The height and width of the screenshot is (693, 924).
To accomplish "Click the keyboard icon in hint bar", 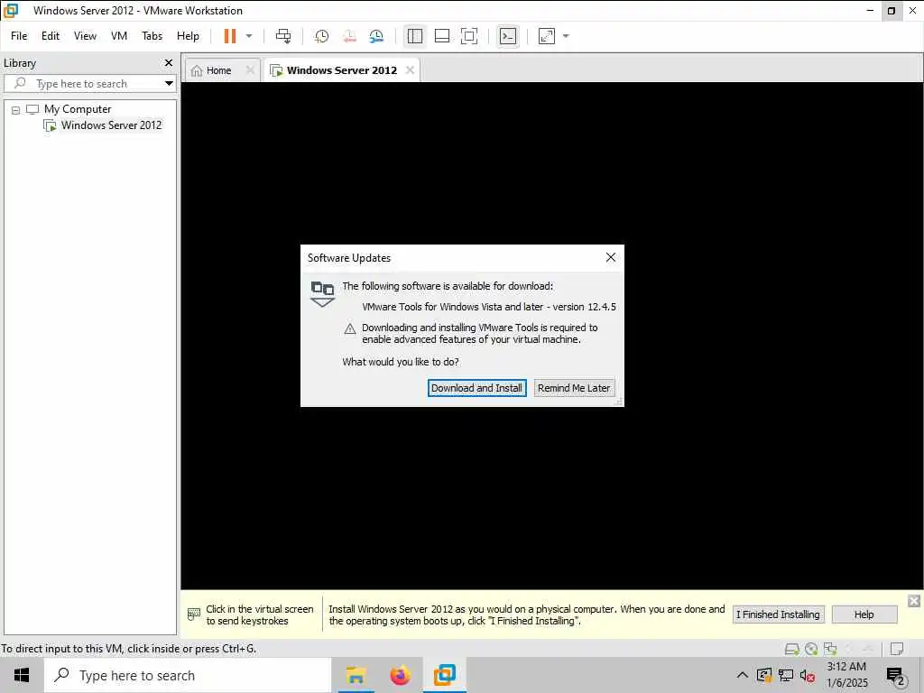I will 193,614.
